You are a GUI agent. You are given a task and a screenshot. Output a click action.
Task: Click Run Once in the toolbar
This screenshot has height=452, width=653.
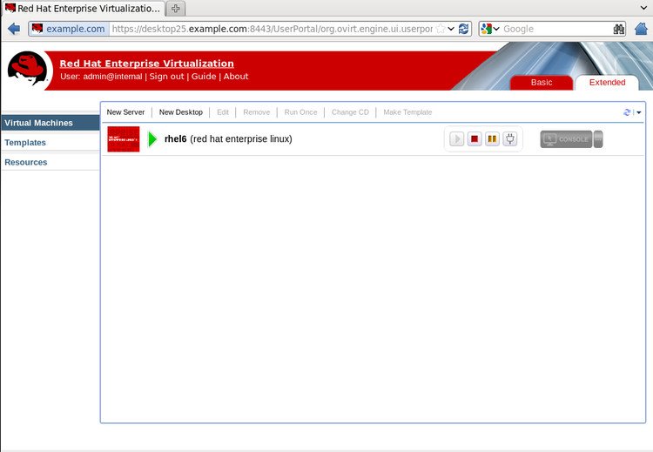click(300, 112)
